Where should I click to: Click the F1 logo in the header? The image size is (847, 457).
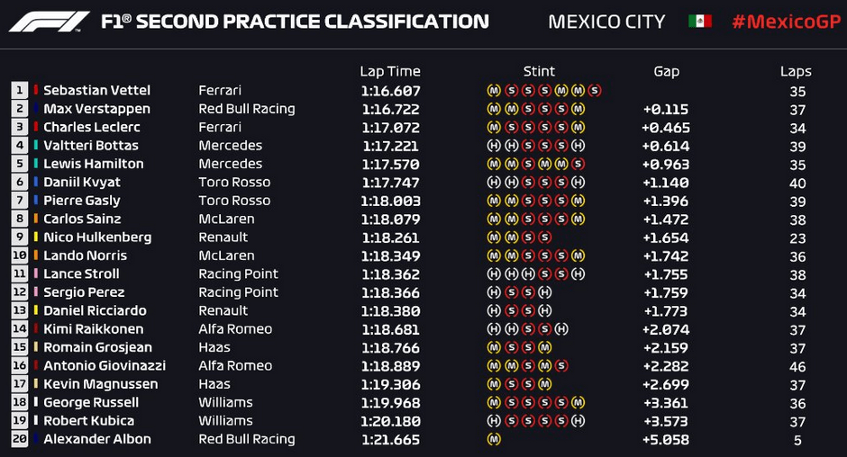pos(50,22)
